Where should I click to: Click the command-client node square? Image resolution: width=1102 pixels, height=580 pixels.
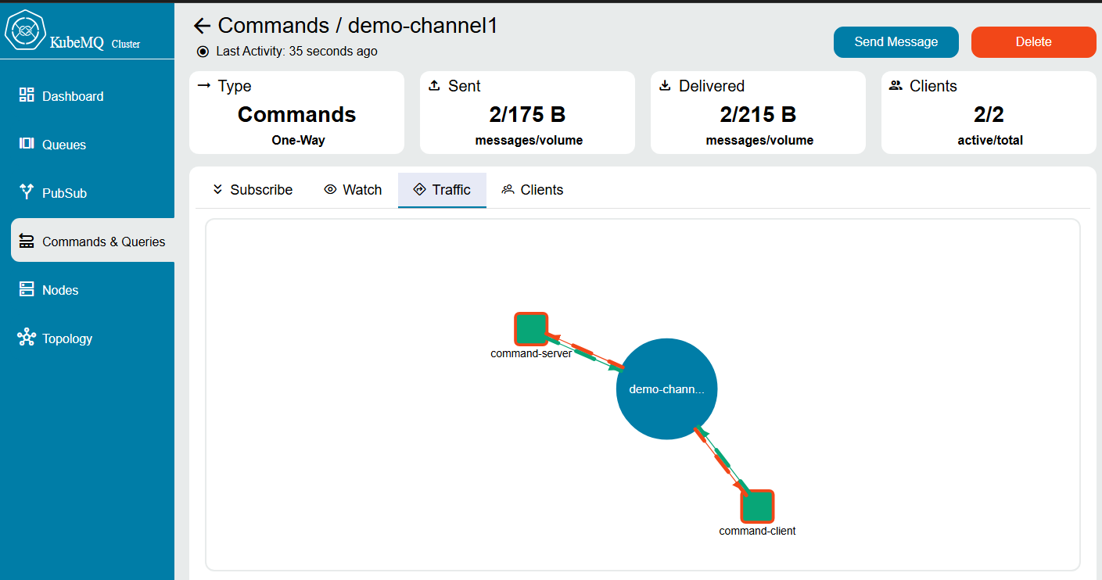[757, 506]
